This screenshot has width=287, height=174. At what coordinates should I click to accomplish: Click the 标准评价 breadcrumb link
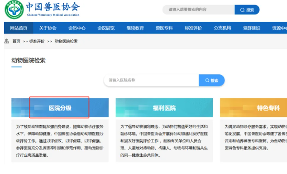[37, 41]
